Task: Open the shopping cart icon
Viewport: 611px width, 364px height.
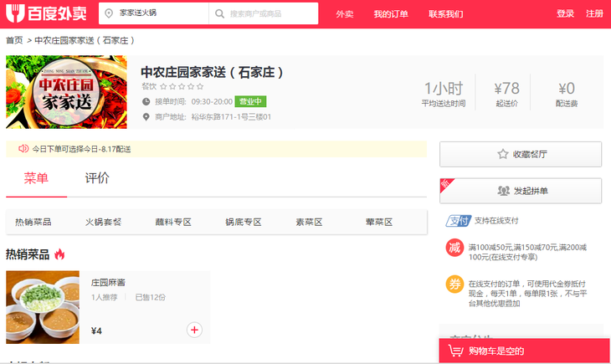Action: [x=455, y=351]
